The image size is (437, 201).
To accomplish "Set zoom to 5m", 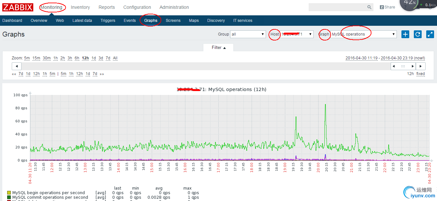I will pyautogui.click(x=27, y=58).
